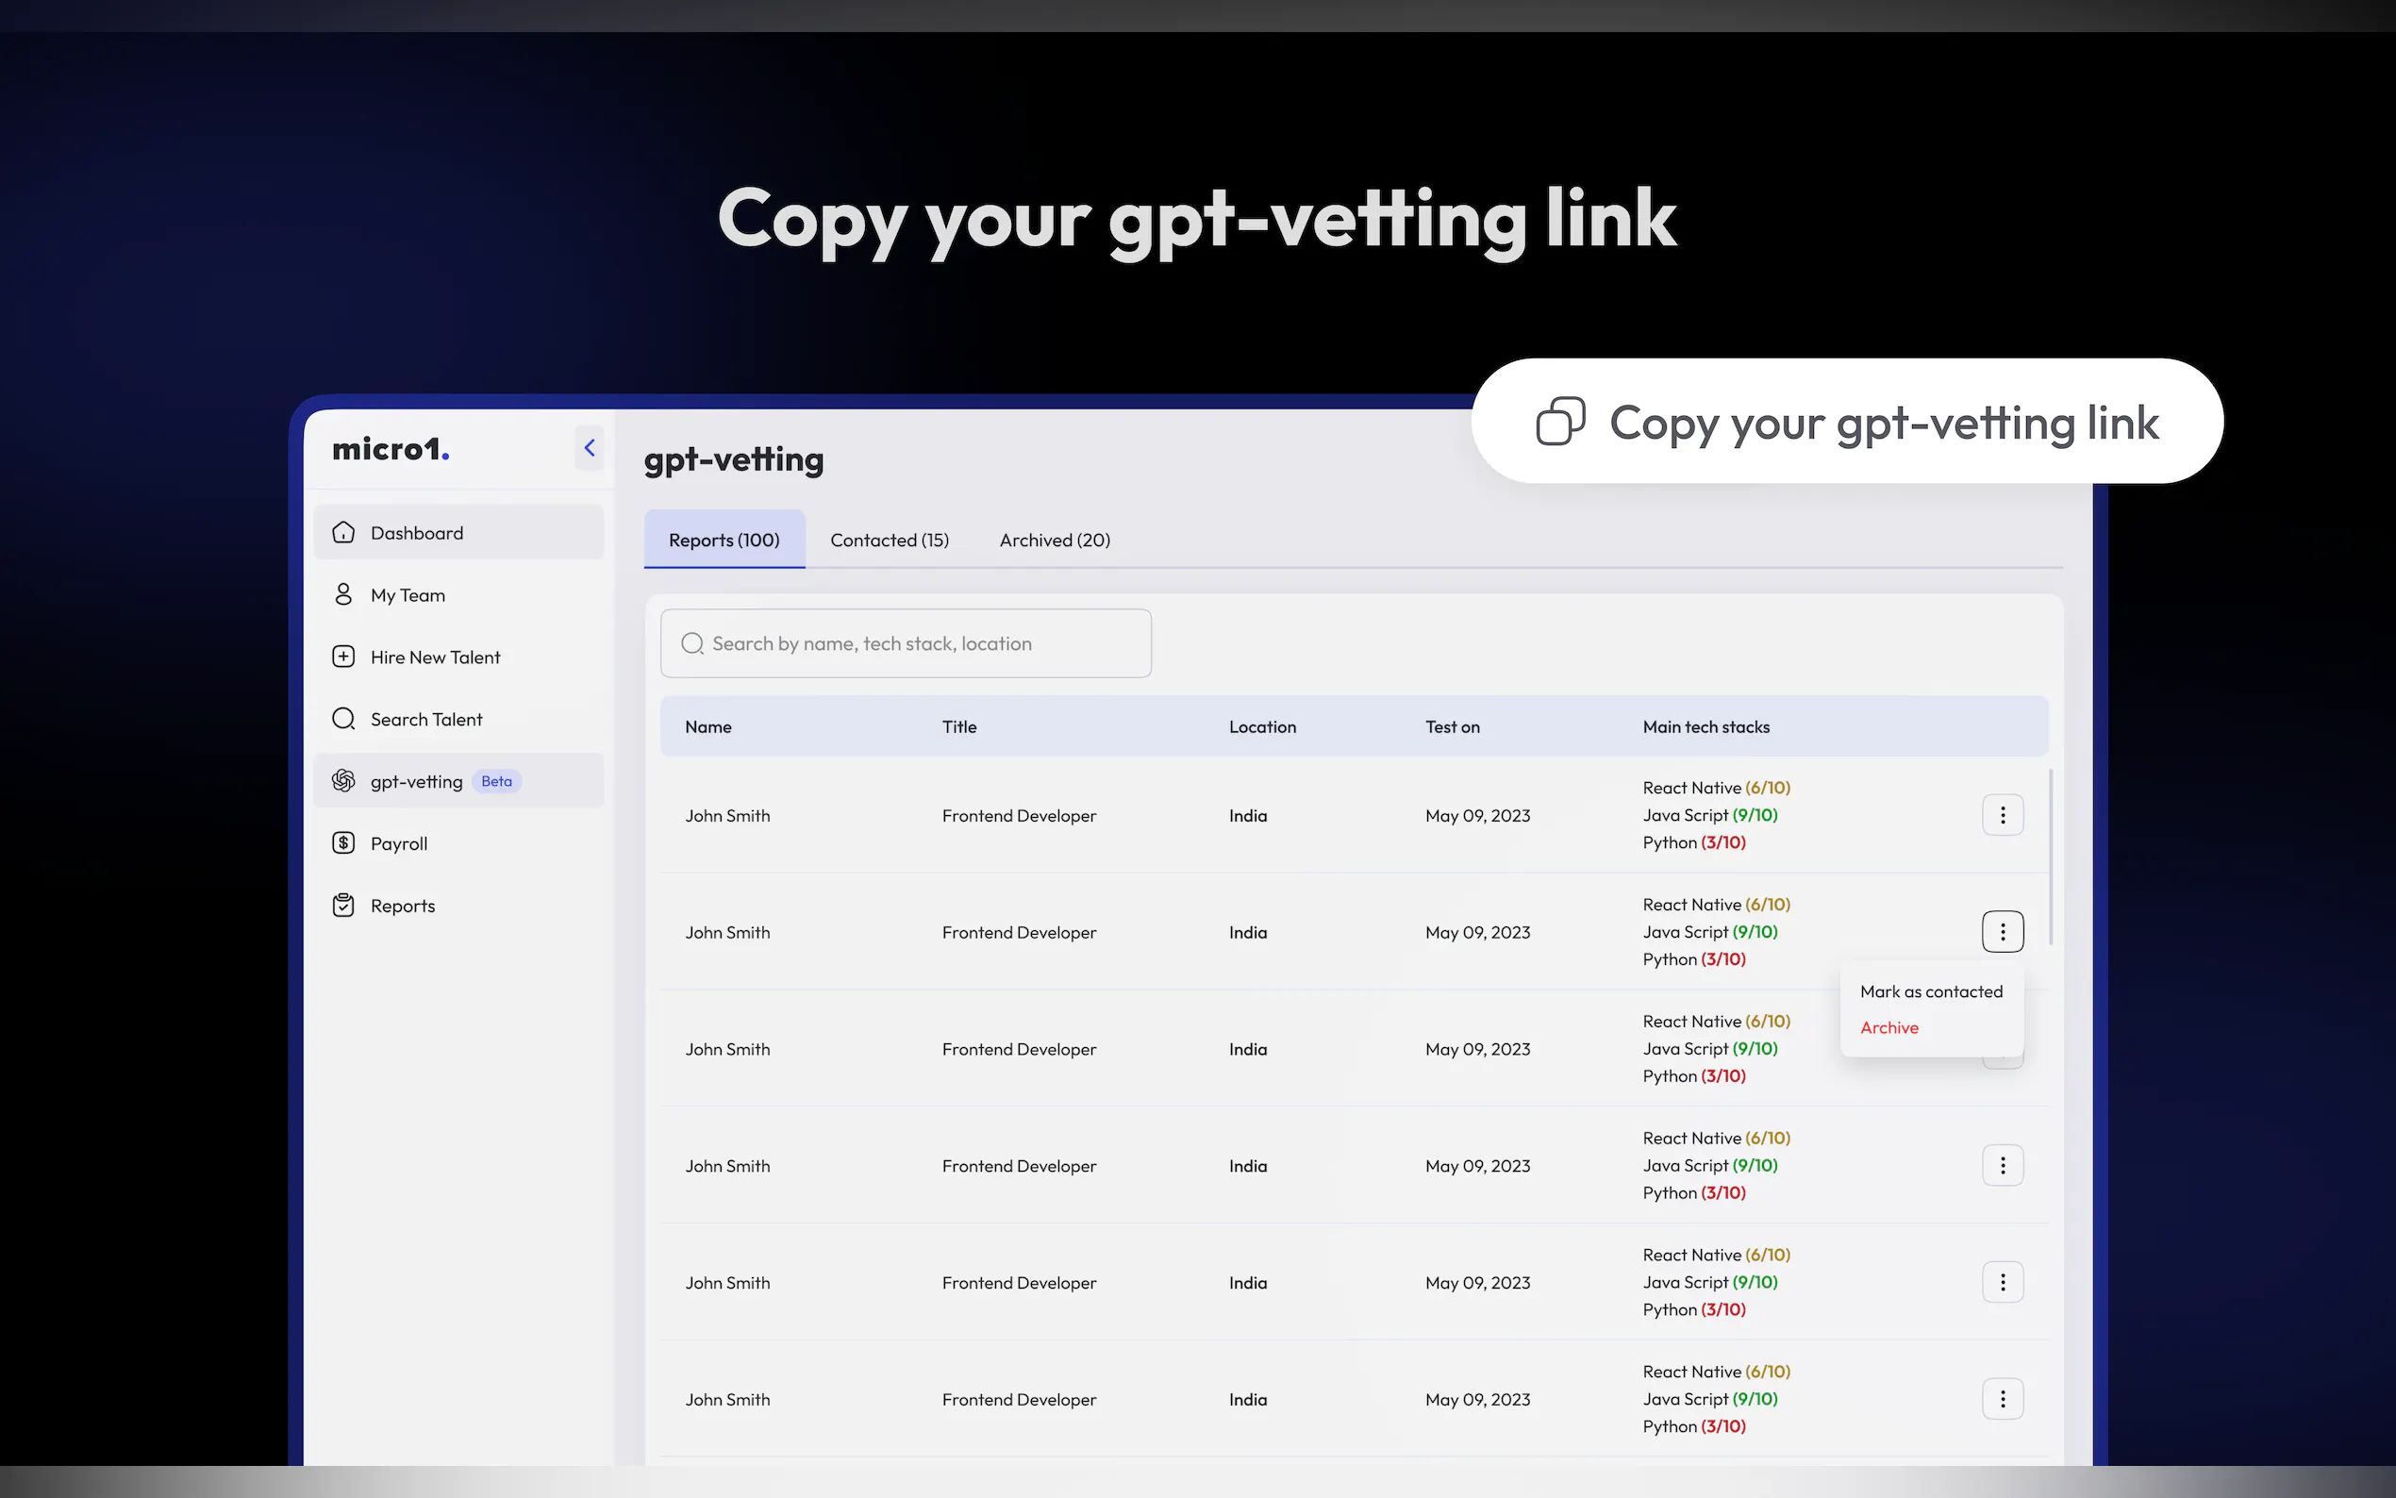Open three-dot menu on fifth row
The image size is (2396, 1498).
pyautogui.click(x=2002, y=1283)
